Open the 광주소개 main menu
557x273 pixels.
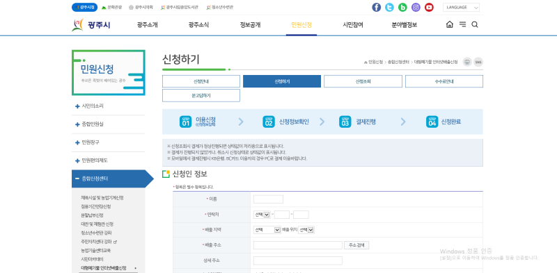tap(147, 25)
